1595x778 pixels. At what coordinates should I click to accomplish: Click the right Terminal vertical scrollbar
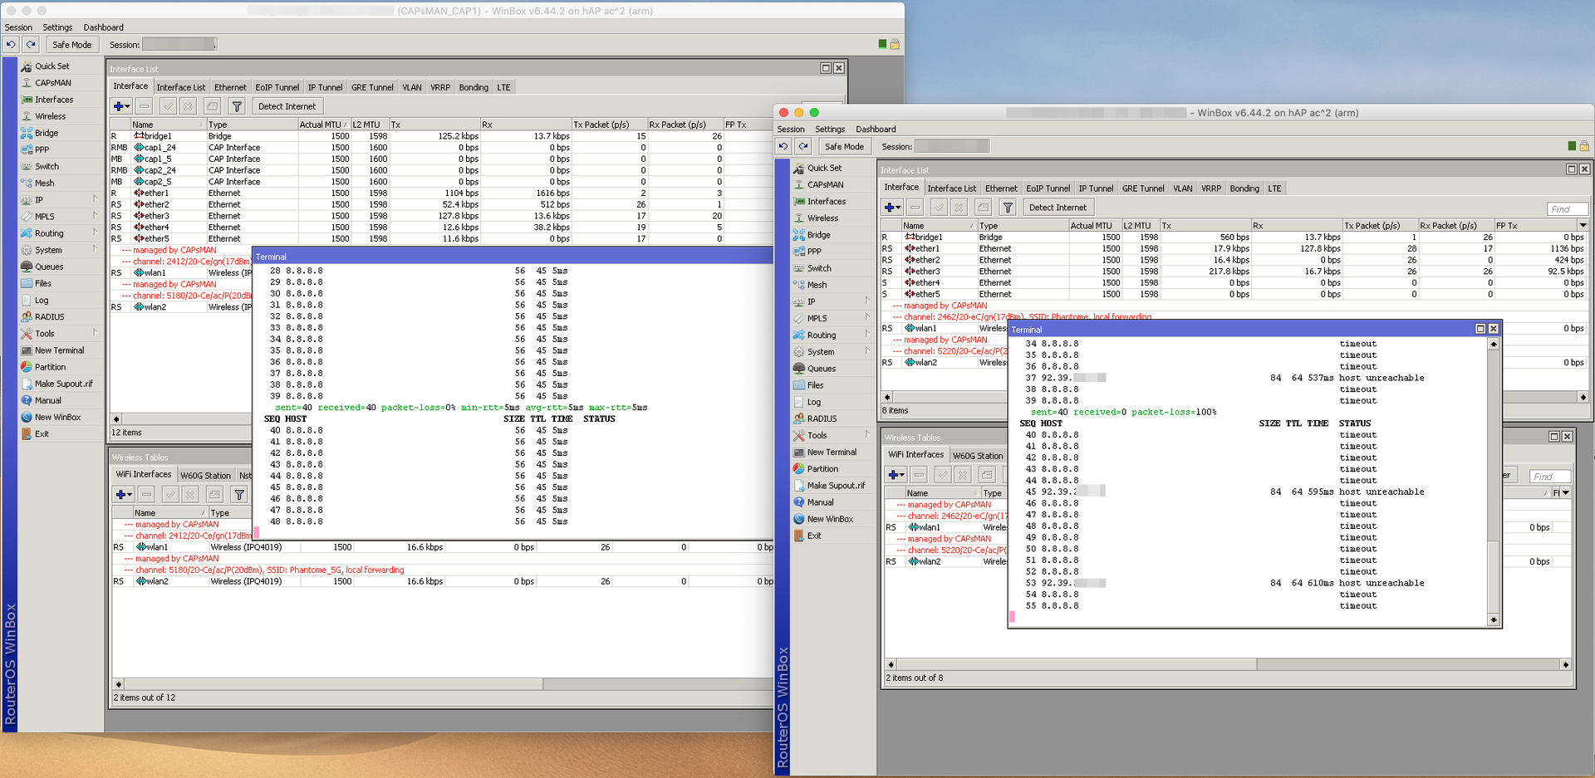pyautogui.click(x=1494, y=482)
